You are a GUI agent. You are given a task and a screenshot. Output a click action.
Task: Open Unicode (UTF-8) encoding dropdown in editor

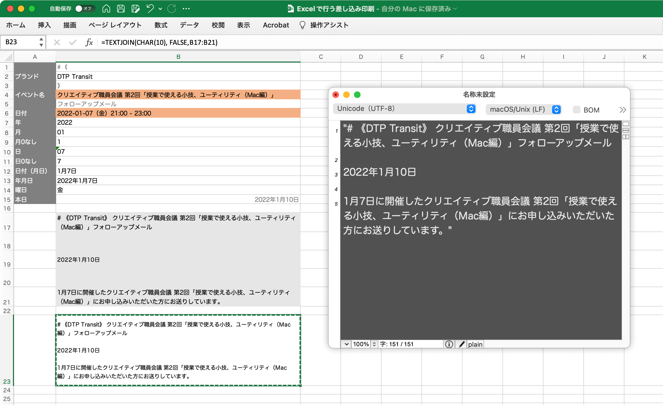point(404,109)
